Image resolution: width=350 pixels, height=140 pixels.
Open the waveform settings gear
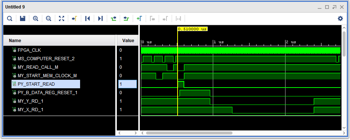click(x=340, y=18)
